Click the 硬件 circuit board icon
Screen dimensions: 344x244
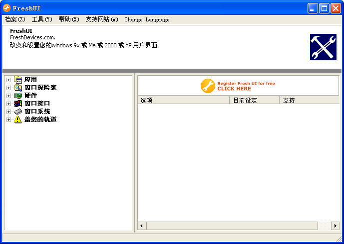(18, 96)
